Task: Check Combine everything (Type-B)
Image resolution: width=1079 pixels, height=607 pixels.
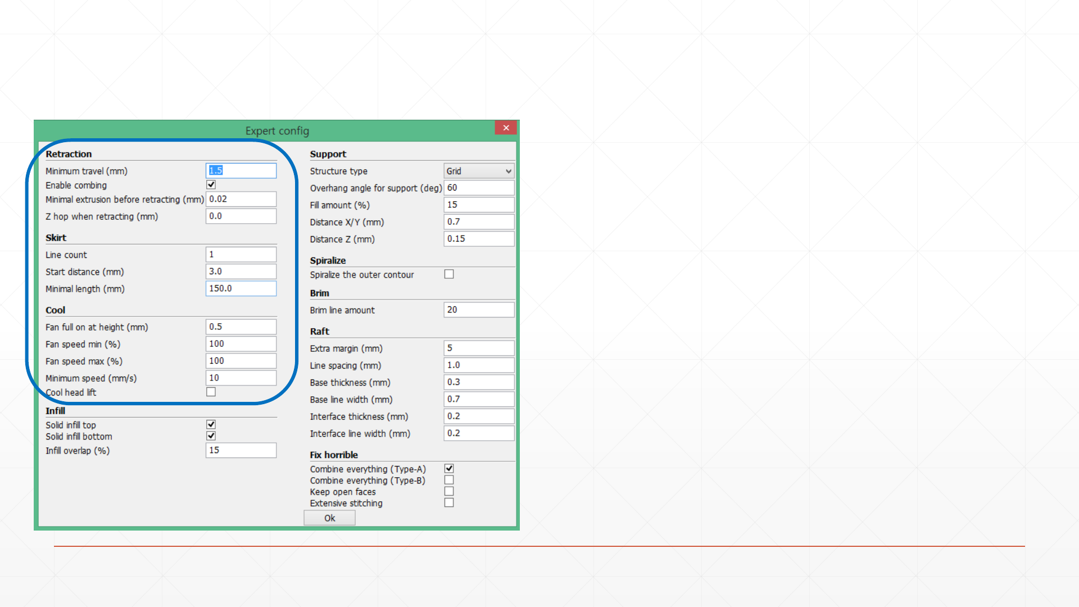Action: tap(449, 480)
